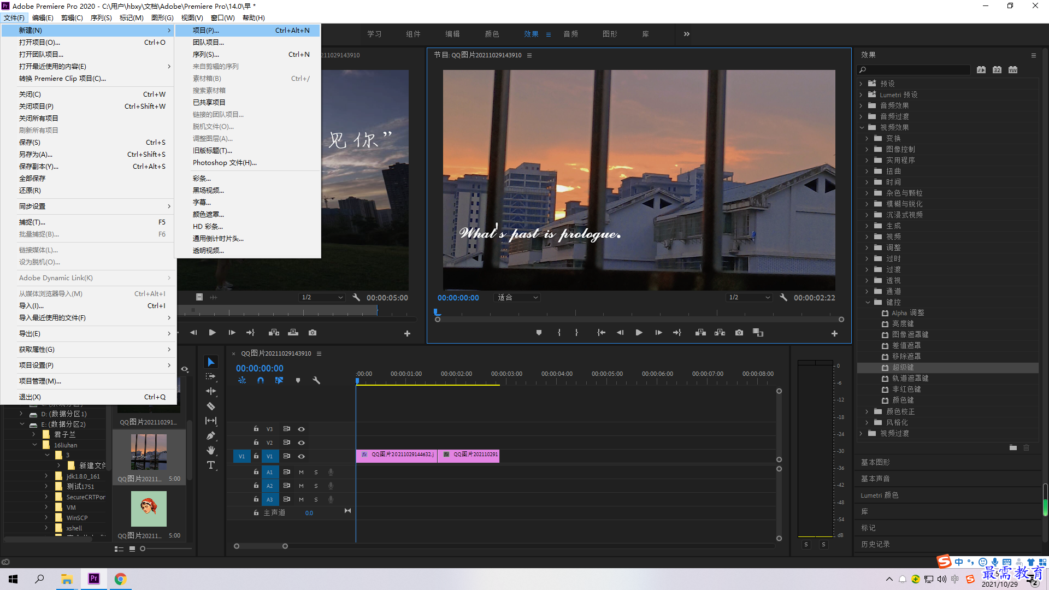Expand the Lumetri 预设 folder
Screen dimensions: 1049x590
coord(862,95)
